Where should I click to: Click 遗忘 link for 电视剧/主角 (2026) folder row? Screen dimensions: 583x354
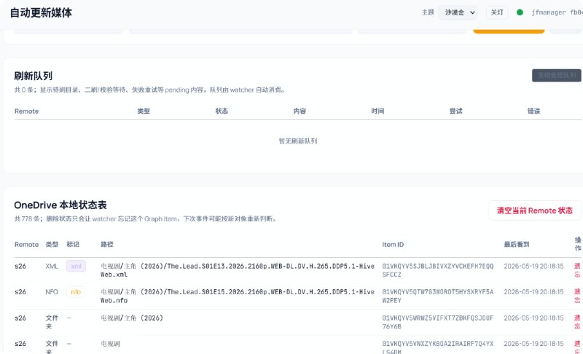[577, 322]
